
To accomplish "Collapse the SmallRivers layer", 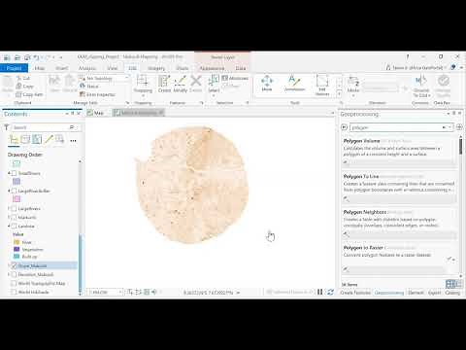I will 9,173.
